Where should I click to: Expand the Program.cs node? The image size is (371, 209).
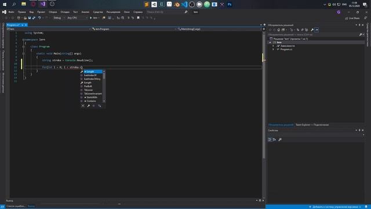coord(273,49)
